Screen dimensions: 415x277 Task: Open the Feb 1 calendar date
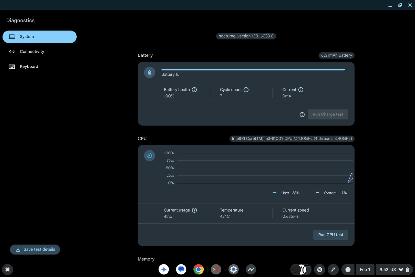click(365, 270)
